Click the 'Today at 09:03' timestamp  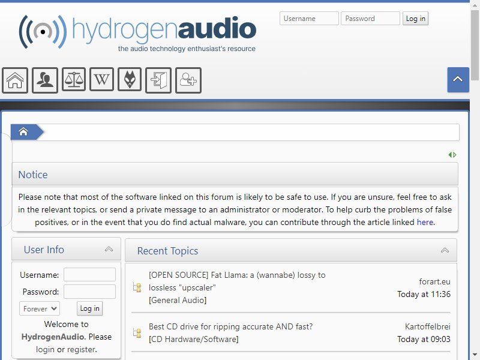424,339
